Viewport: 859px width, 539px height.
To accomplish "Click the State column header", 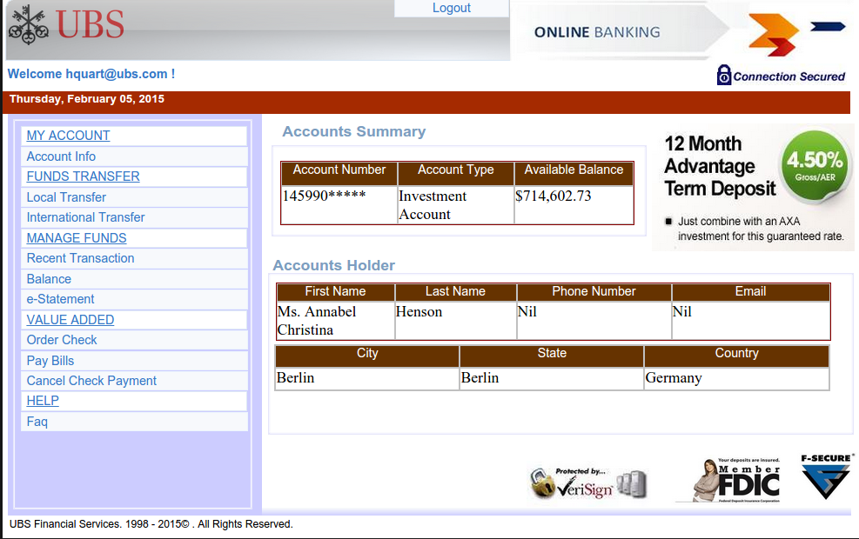I will tap(552, 356).
